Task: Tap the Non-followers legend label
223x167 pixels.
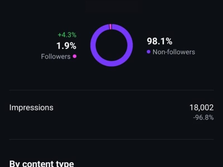Action: 174,52
